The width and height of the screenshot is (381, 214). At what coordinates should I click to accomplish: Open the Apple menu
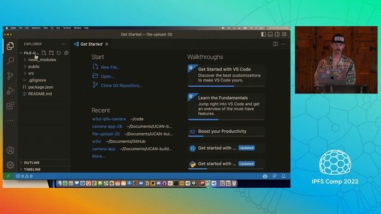point(7,28)
